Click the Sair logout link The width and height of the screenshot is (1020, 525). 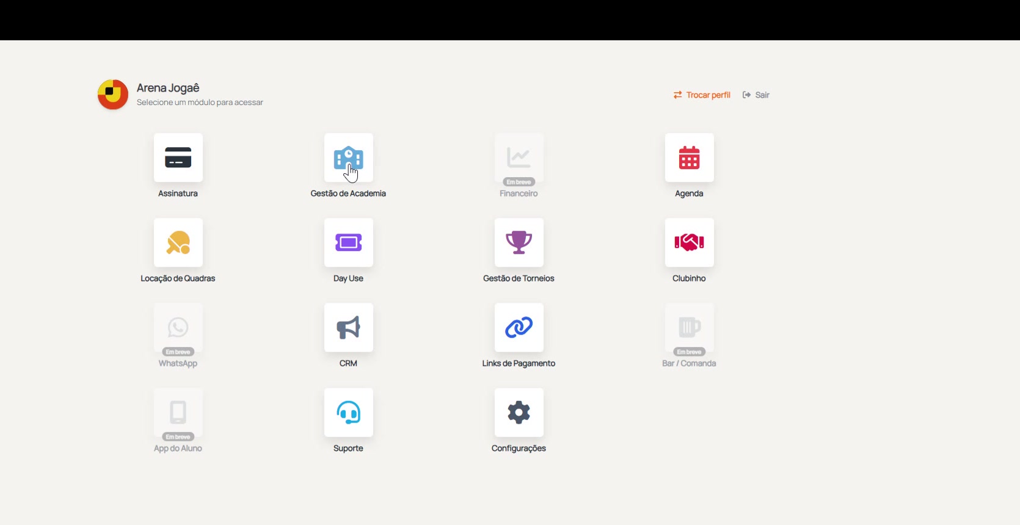(x=756, y=95)
